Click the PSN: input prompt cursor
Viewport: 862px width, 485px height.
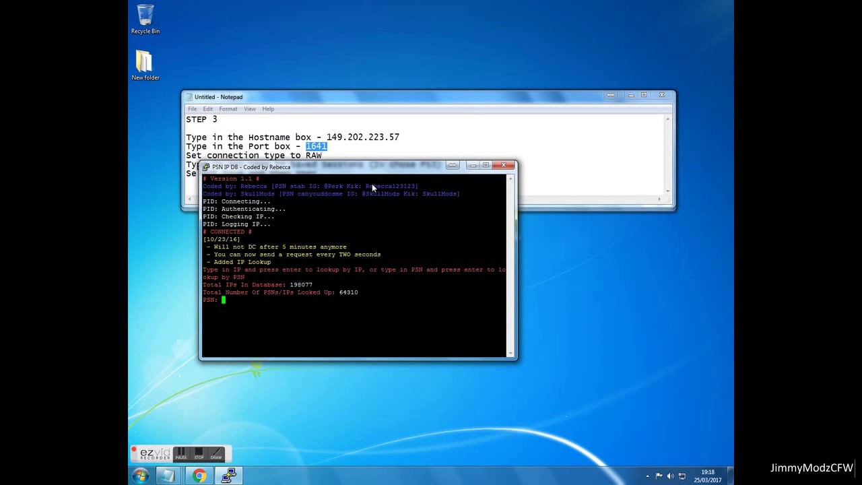tap(224, 300)
